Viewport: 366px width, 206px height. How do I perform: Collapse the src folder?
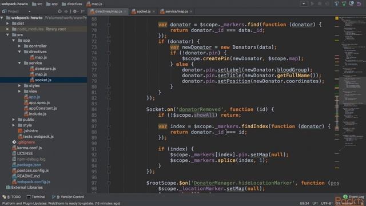pos(7,35)
